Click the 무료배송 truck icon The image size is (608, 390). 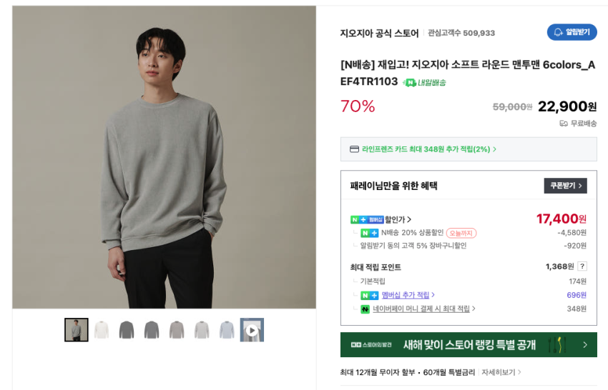click(x=564, y=123)
